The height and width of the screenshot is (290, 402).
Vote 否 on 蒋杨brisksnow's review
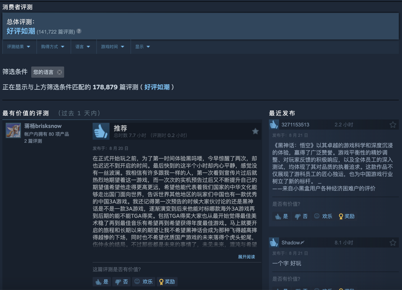tap(122, 282)
